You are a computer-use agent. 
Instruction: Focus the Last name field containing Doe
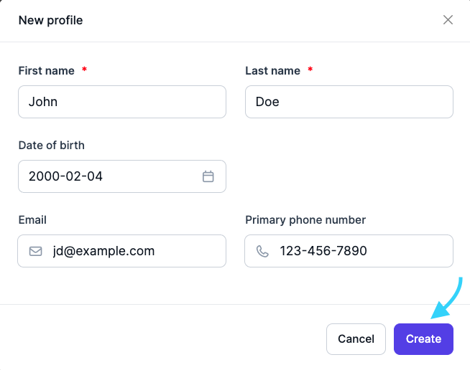pos(349,102)
